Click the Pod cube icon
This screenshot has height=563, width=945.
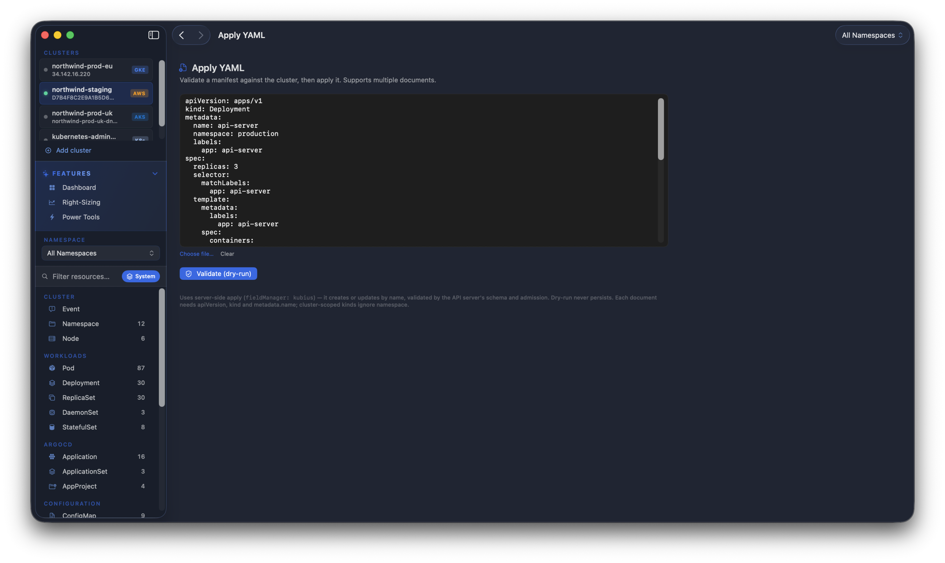(x=52, y=368)
